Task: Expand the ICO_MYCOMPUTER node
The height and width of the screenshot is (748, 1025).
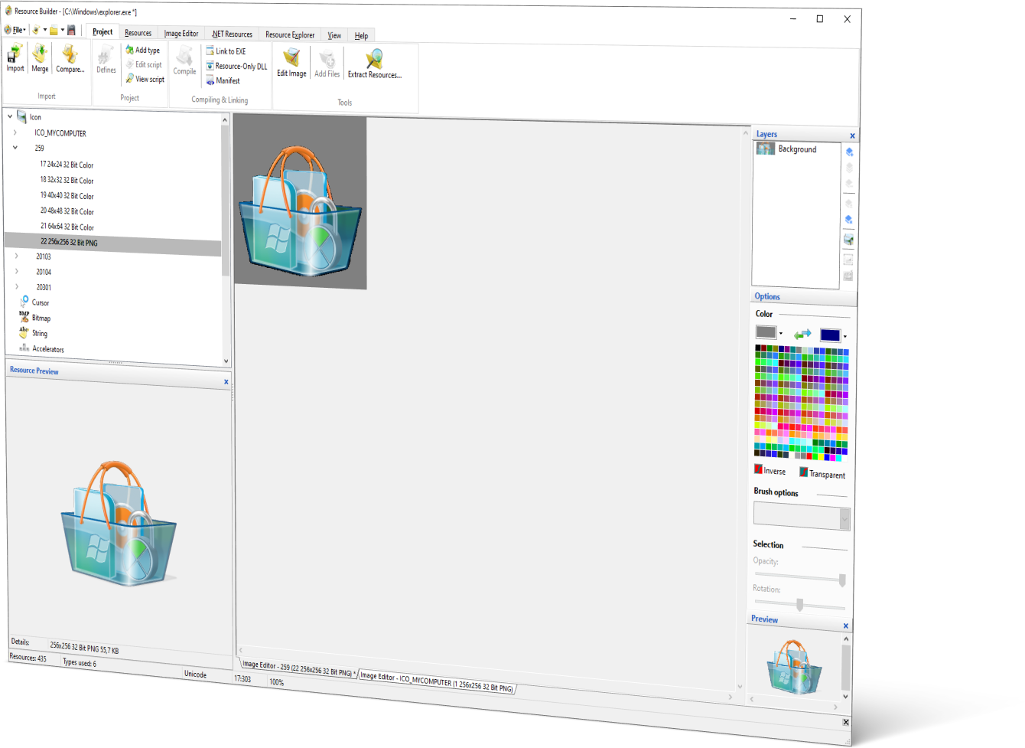Action: (15, 132)
